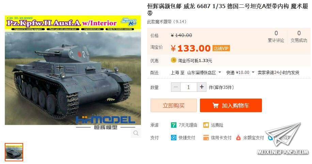The width and height of the screenshot is (312, 164).
Task: Click the magnifier zoom icon under product image
Action: pyautogui.click(x=136, y=133)
